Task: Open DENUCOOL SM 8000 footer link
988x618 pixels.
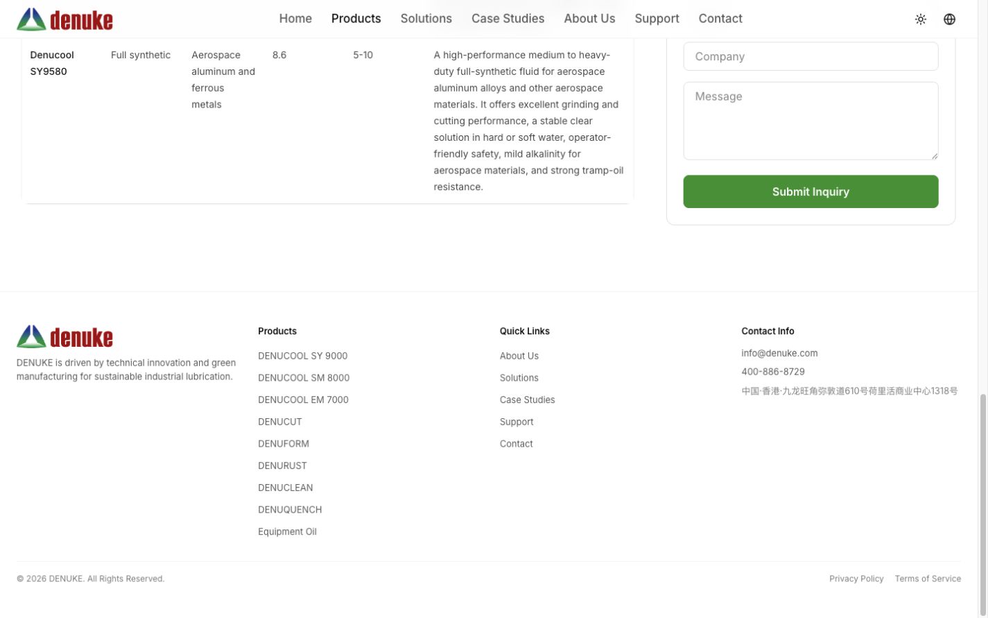Action: (304, 378)
